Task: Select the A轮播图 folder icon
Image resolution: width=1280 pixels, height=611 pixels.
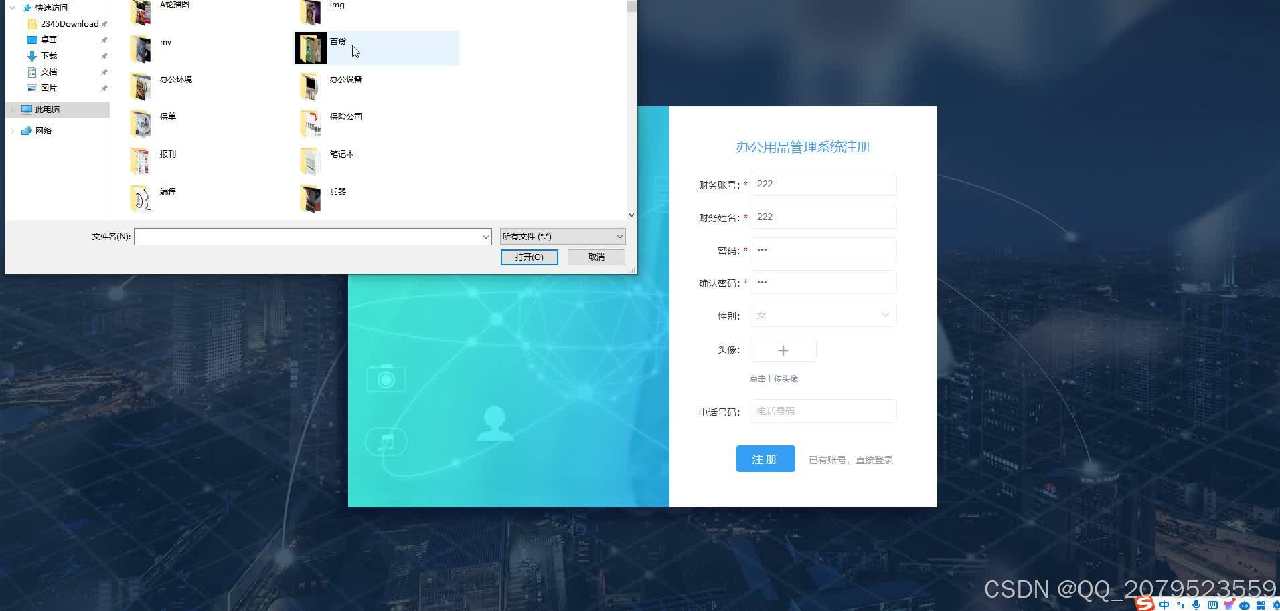Action: point(141,11)
